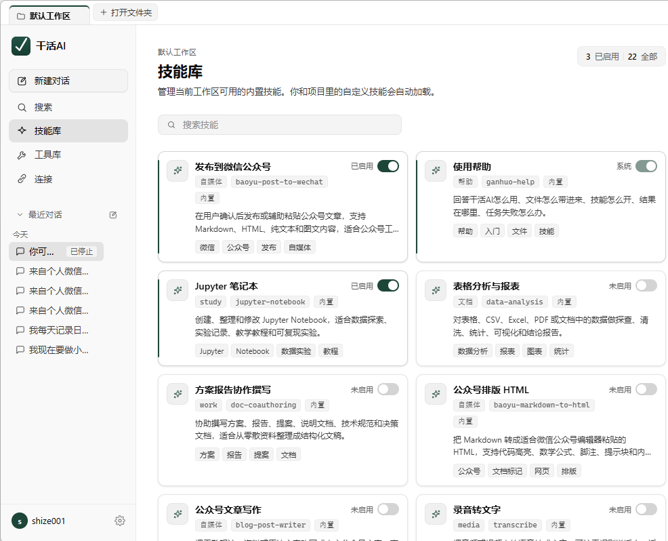Screen dimensions: 668x541
Task: Click the search magnifier icon in sidebar
Action: [22, 107]
